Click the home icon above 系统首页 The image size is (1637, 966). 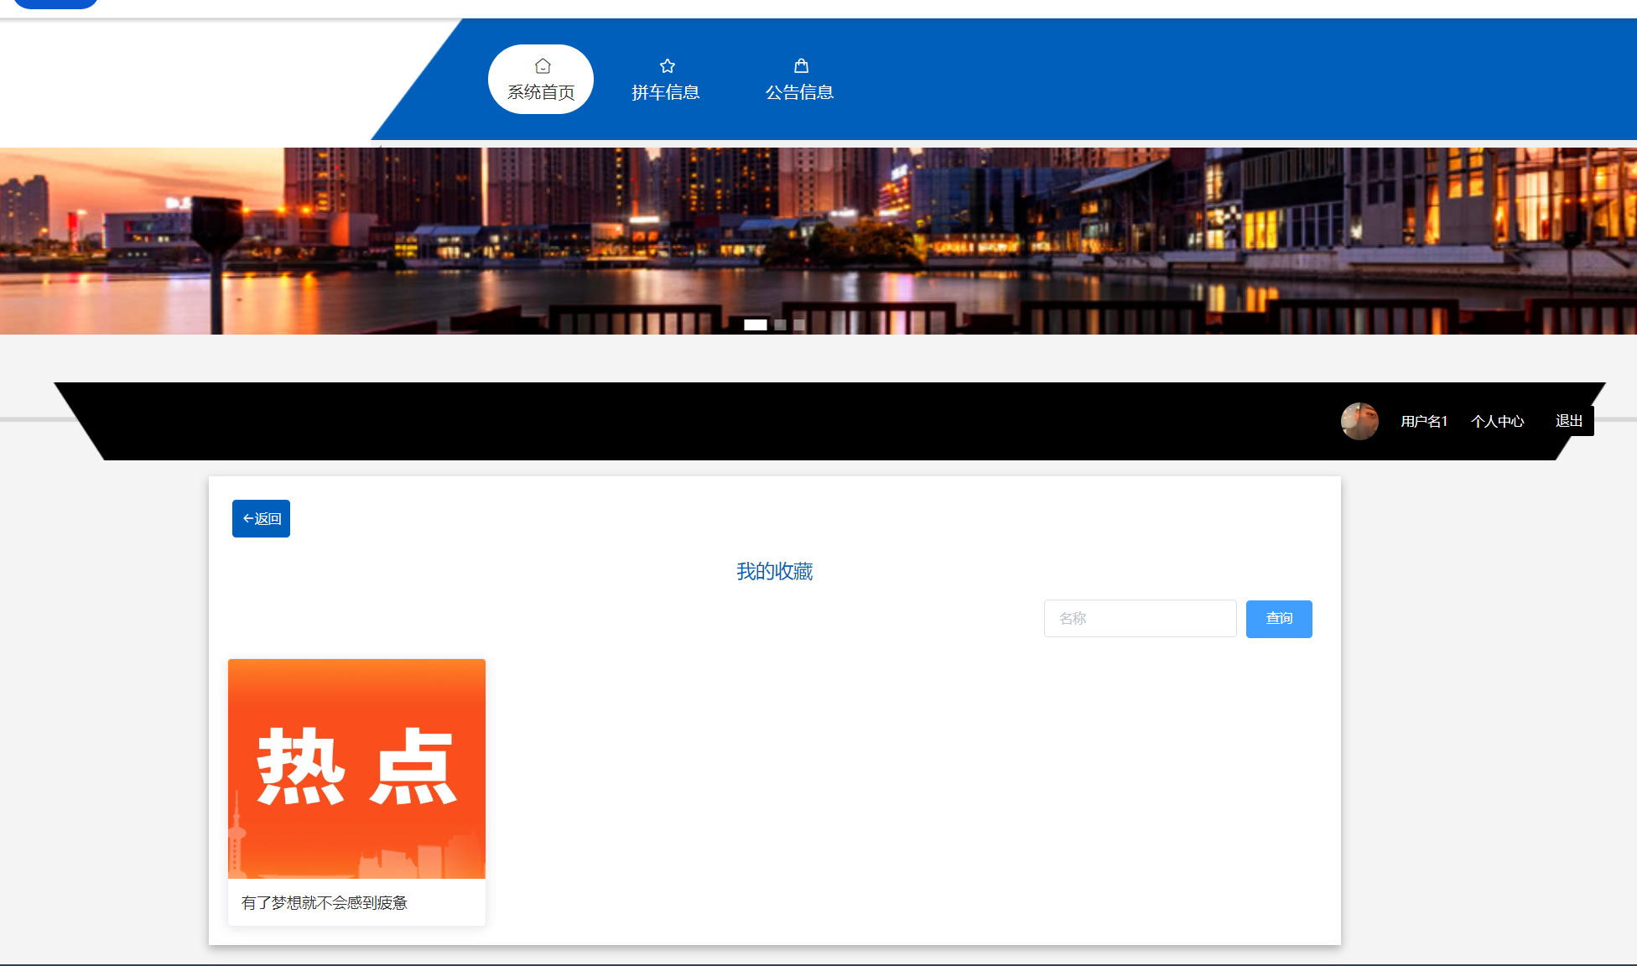[x=541, y=65]
